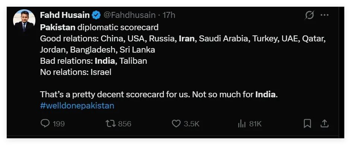Click the tweet line 'No relations: Israel'
Viewport: 351px width, 145px height.
[x=76, y=72]
